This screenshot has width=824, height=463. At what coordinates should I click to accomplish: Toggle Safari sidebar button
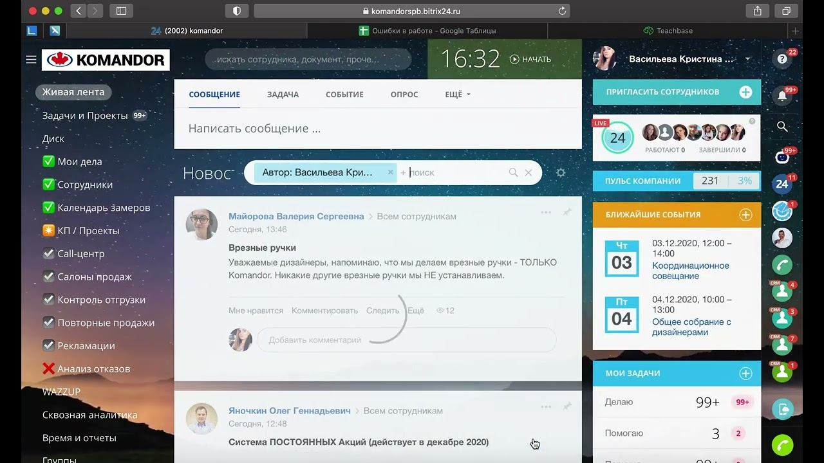(x=121, y=11)
